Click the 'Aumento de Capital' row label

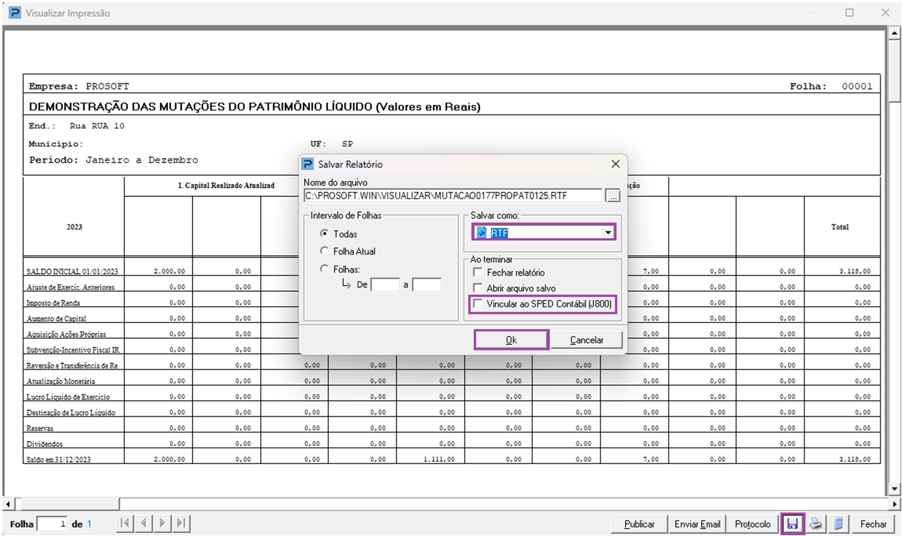click(56, 318)
